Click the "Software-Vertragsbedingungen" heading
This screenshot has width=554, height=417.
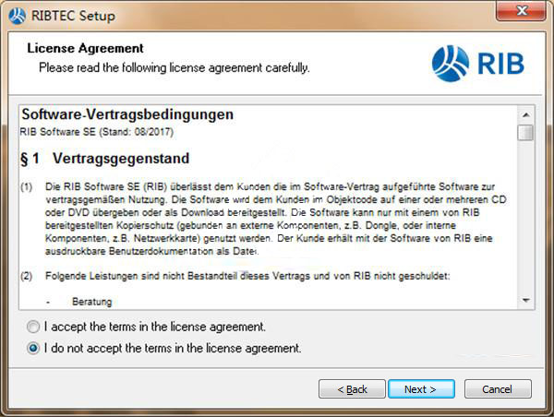(127, 115)
